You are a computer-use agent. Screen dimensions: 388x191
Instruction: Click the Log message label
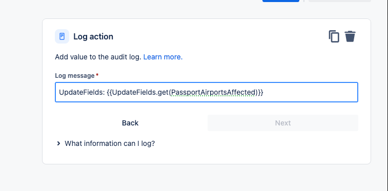(x=75, y=76)
